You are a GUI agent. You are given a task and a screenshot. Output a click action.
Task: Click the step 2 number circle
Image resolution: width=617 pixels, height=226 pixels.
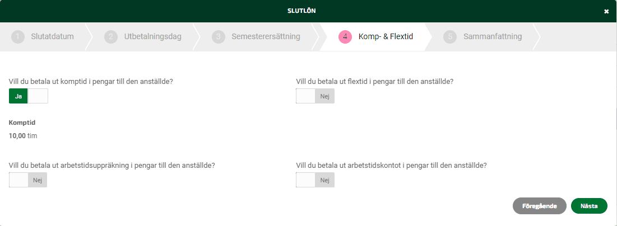(x=111, y=37)
